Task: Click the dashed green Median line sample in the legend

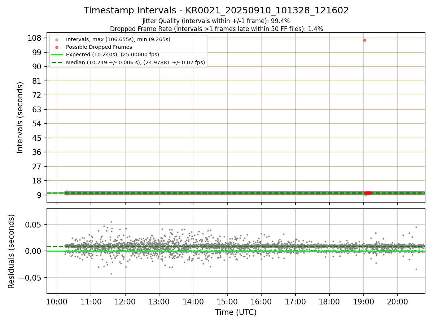Action: [x=57, y=62]
